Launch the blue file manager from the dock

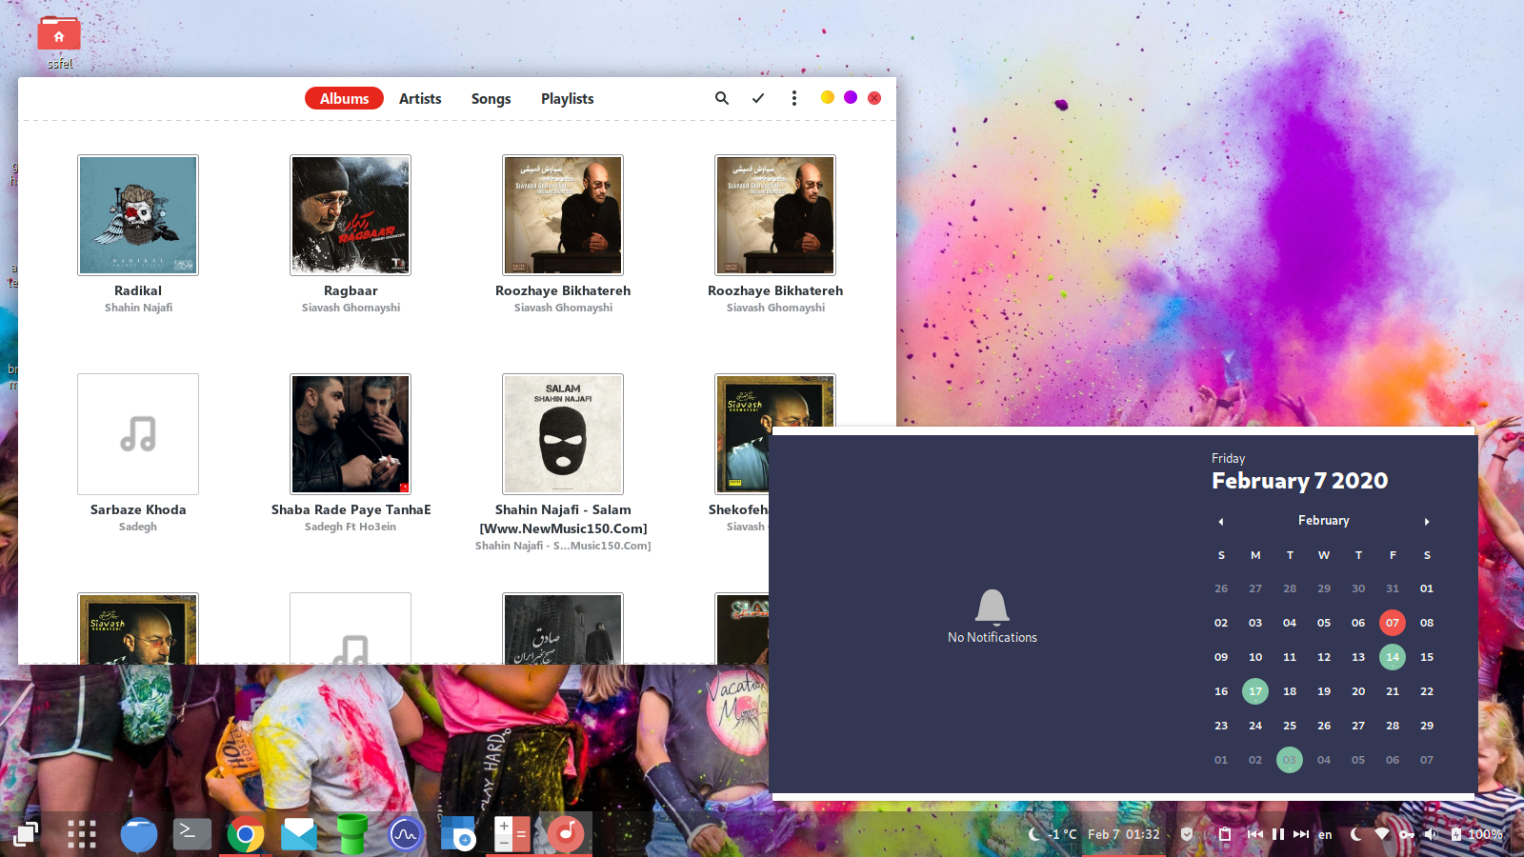pyautogui.click(x=139, y=835)
